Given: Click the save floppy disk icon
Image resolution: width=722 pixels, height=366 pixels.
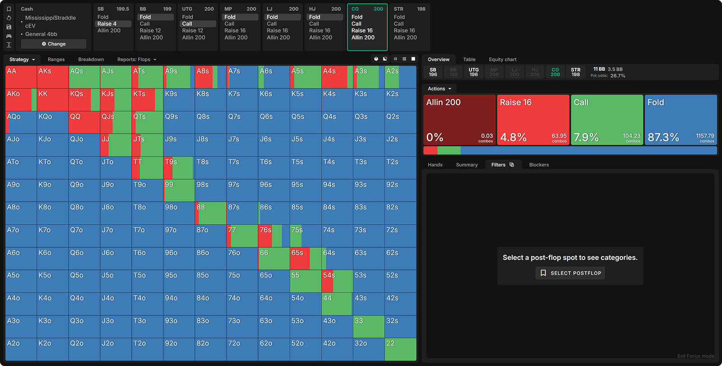Looking at the screenshot, I should 9,27.
